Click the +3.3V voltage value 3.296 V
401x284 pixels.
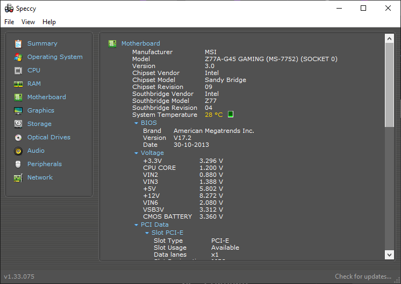point(211,161)
